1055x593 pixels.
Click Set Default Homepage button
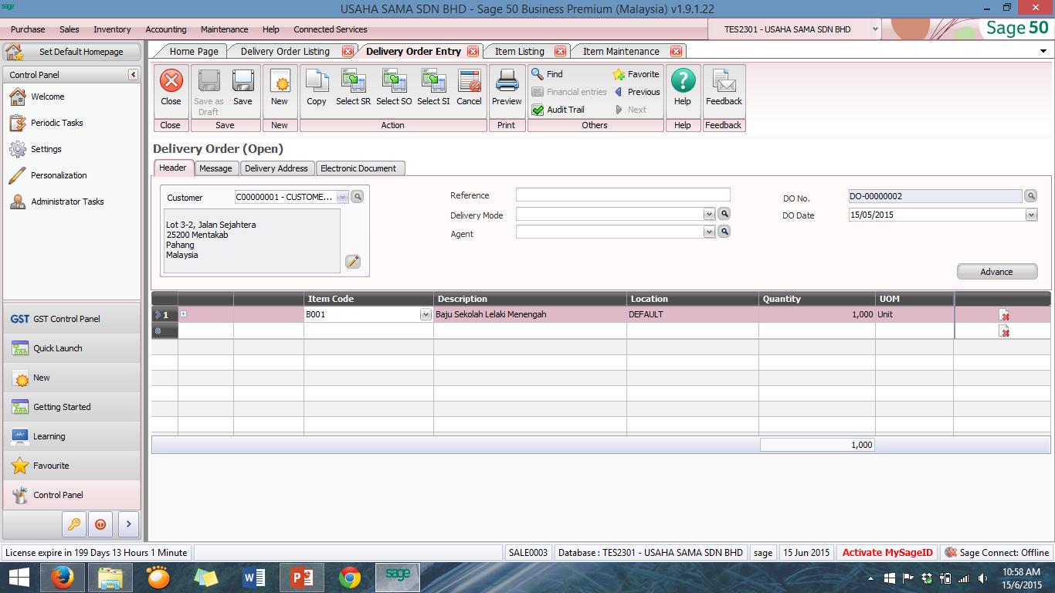(x=72, y=52)
